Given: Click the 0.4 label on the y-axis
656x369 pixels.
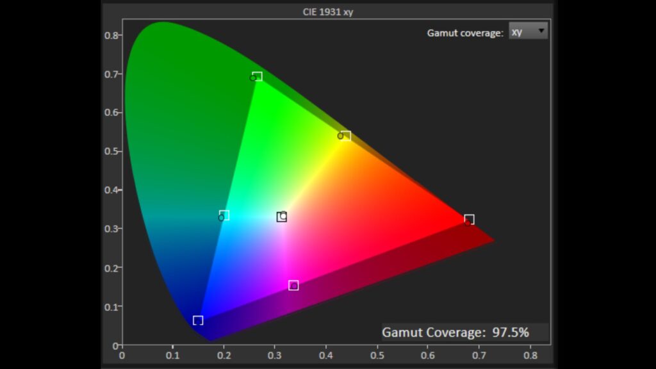Looking at the screenshot, I should coord(111,190).
